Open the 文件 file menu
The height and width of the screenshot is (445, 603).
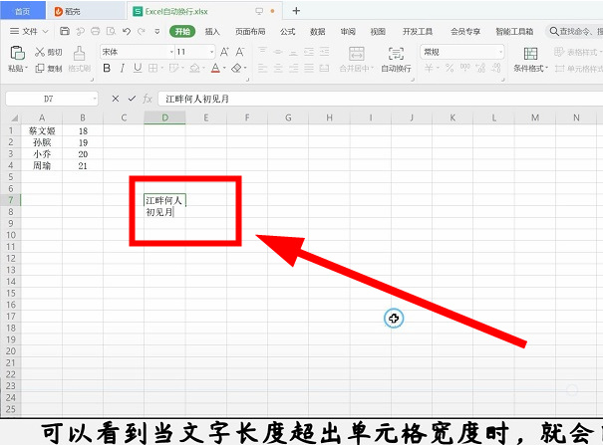point(29,31)
